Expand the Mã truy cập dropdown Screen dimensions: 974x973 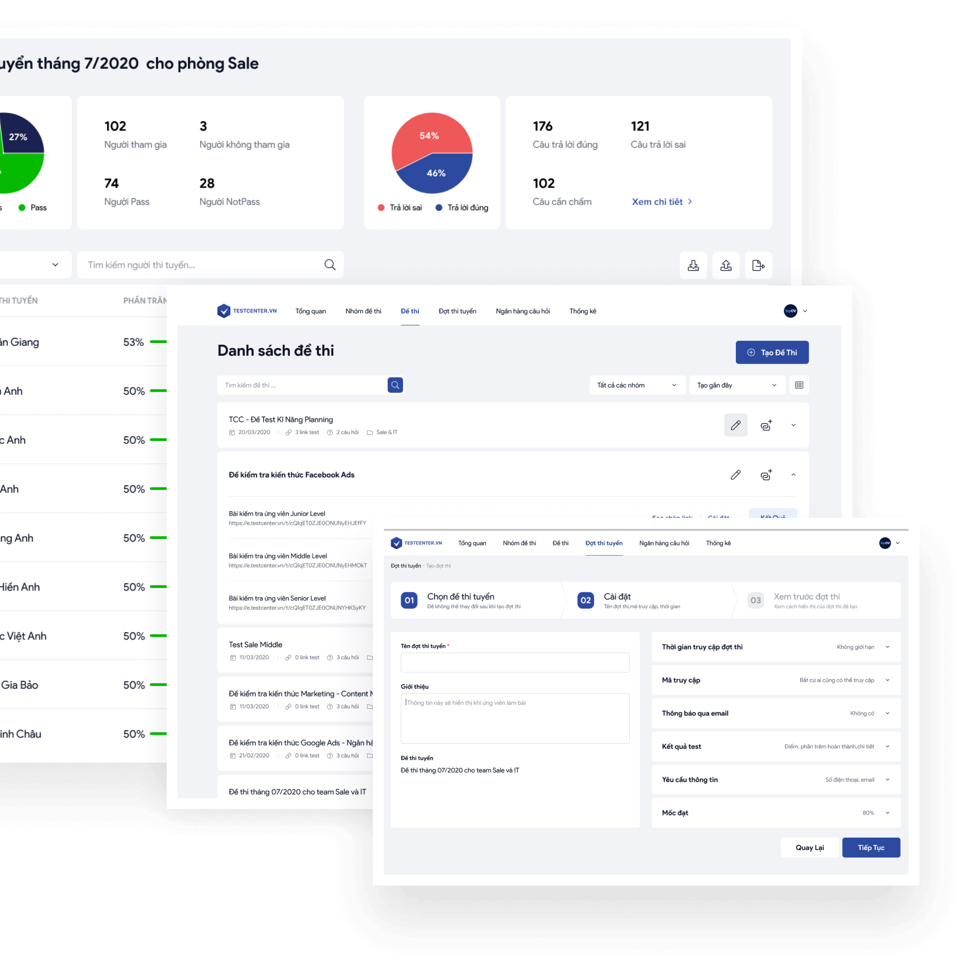pos(891,679)
